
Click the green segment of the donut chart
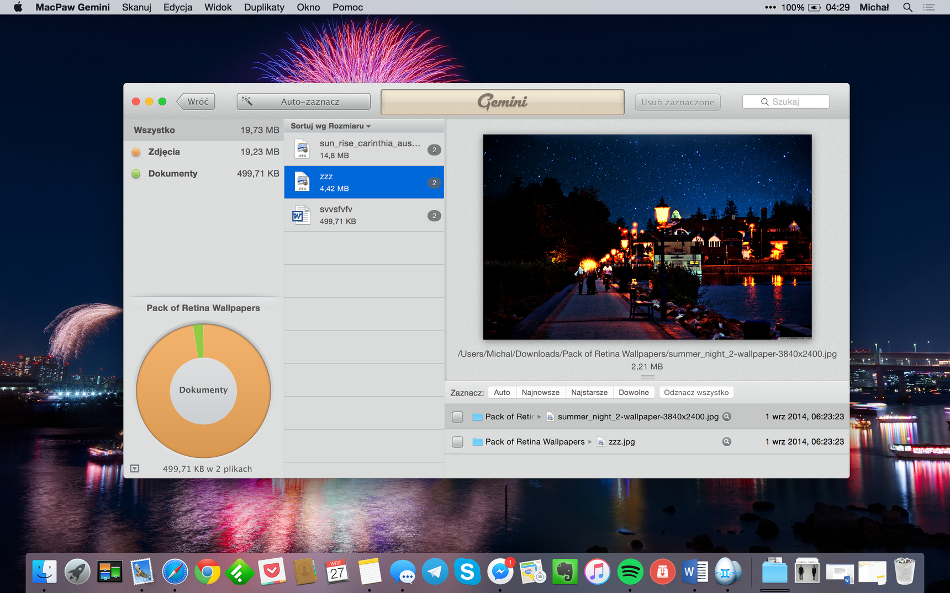pyautogui.click(x=198, y=341)
